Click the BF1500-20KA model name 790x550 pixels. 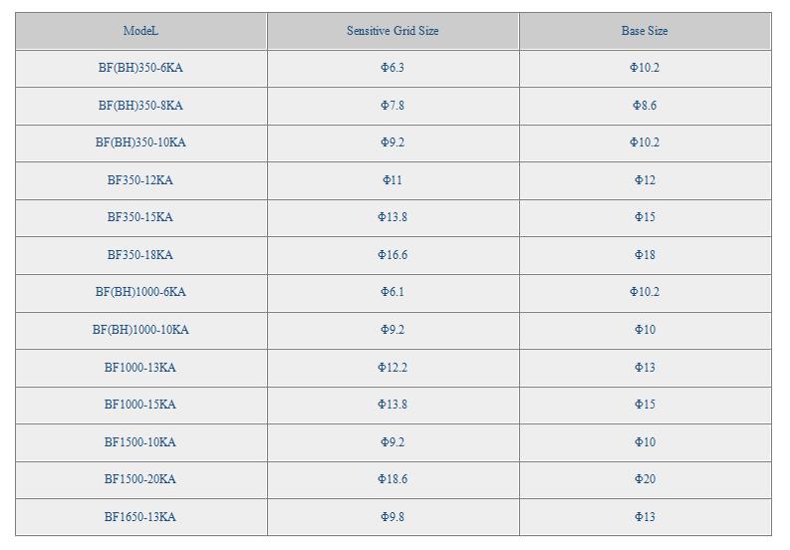click(140, 479)
